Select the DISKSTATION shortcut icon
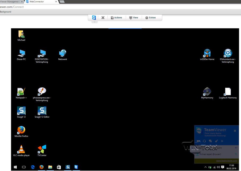The image size is (241, 171). 42,53
